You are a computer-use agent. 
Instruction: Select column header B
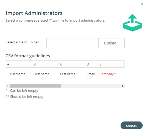pos(45,64)
